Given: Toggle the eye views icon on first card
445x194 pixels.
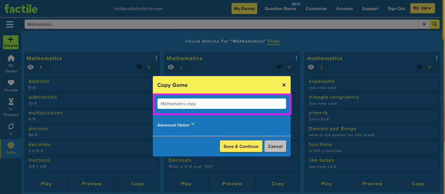Looking at the screenshot, I should tap(31, 67).
